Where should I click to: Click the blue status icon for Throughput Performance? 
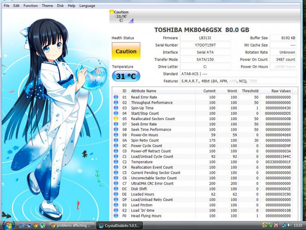(x=116, y=103)
